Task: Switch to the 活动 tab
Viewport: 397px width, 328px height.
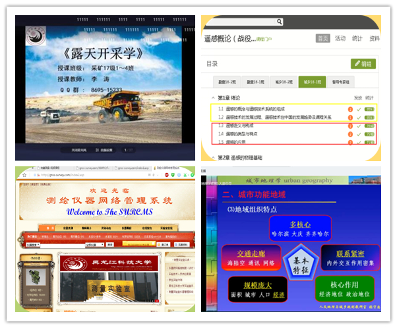Action: click(x=340, y=38)
